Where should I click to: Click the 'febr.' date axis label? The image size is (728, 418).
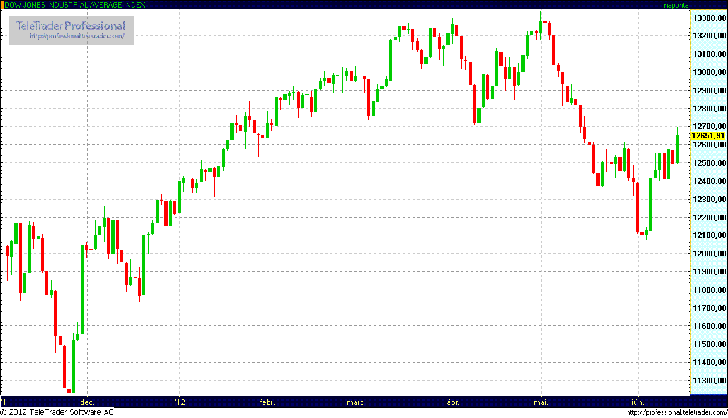click(x=268, y=402)
